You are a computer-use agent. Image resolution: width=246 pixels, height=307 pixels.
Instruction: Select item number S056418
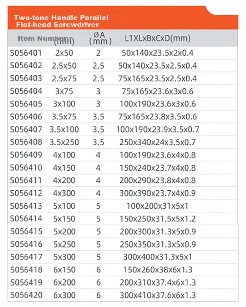[x=26, y=270]
